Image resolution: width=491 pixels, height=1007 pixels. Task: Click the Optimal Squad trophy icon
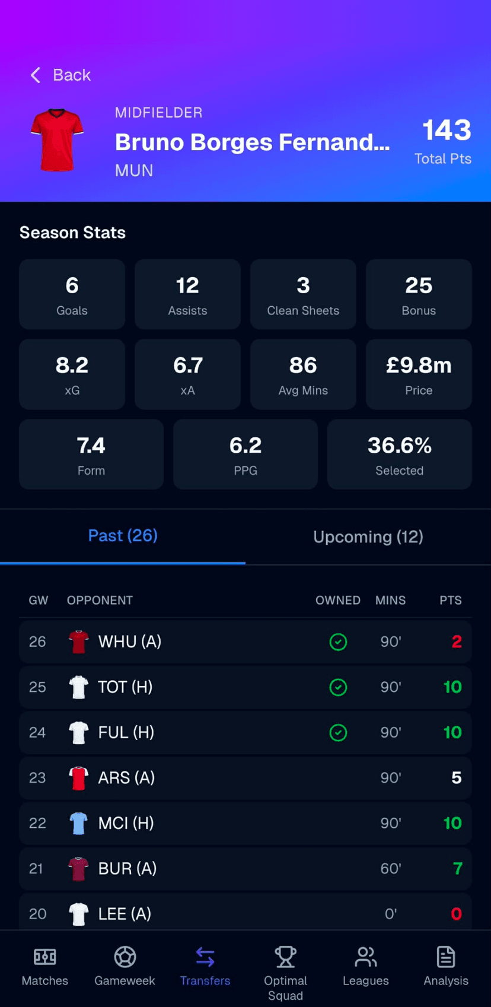(285, 956)
